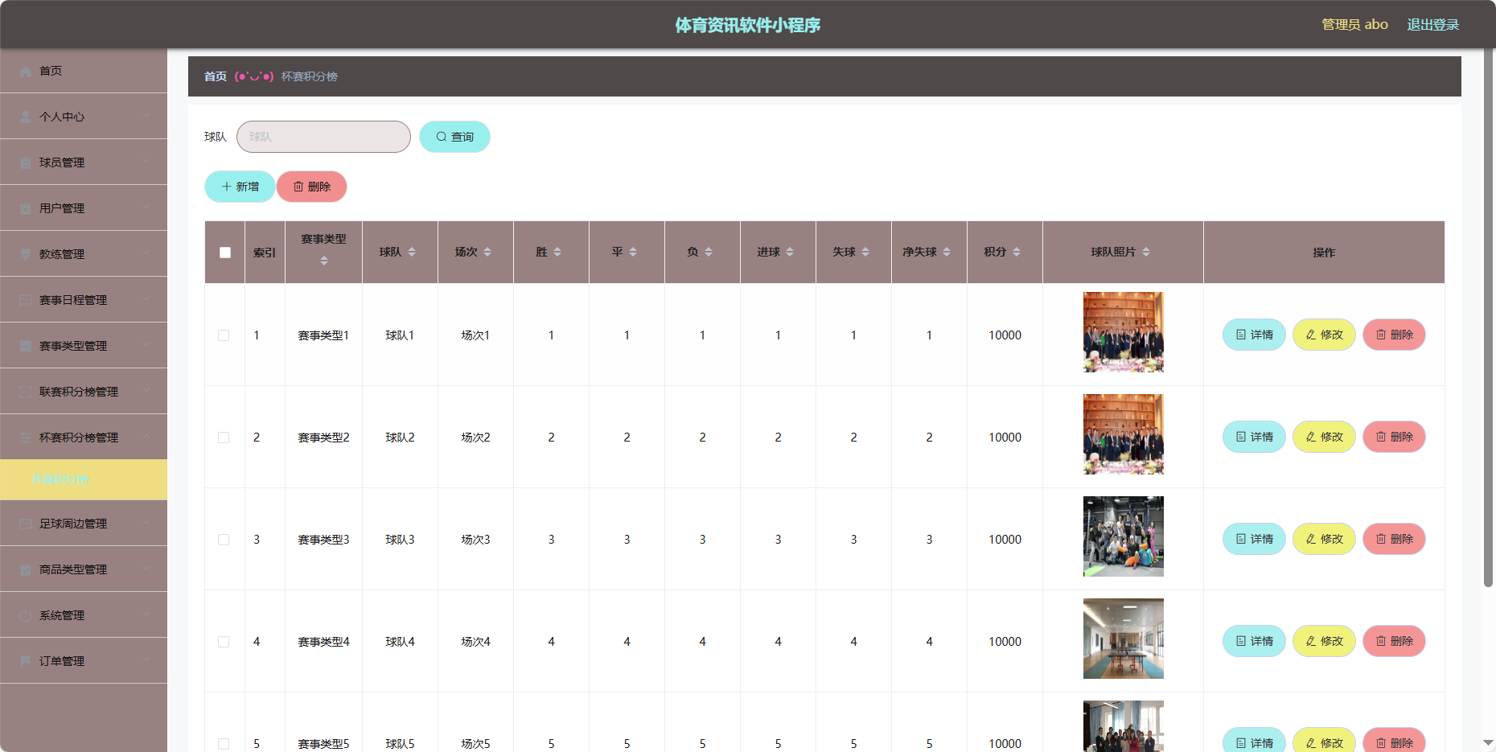
Task: Check the checkbox for row 球队4
Action: click(224, 642)
